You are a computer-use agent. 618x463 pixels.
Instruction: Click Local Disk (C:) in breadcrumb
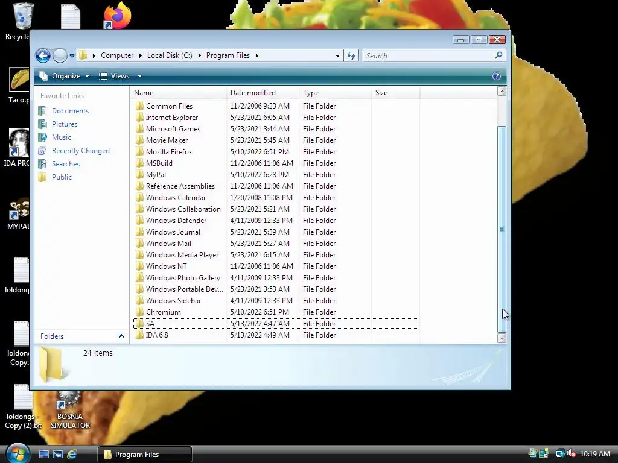click(x=170, y=55)
